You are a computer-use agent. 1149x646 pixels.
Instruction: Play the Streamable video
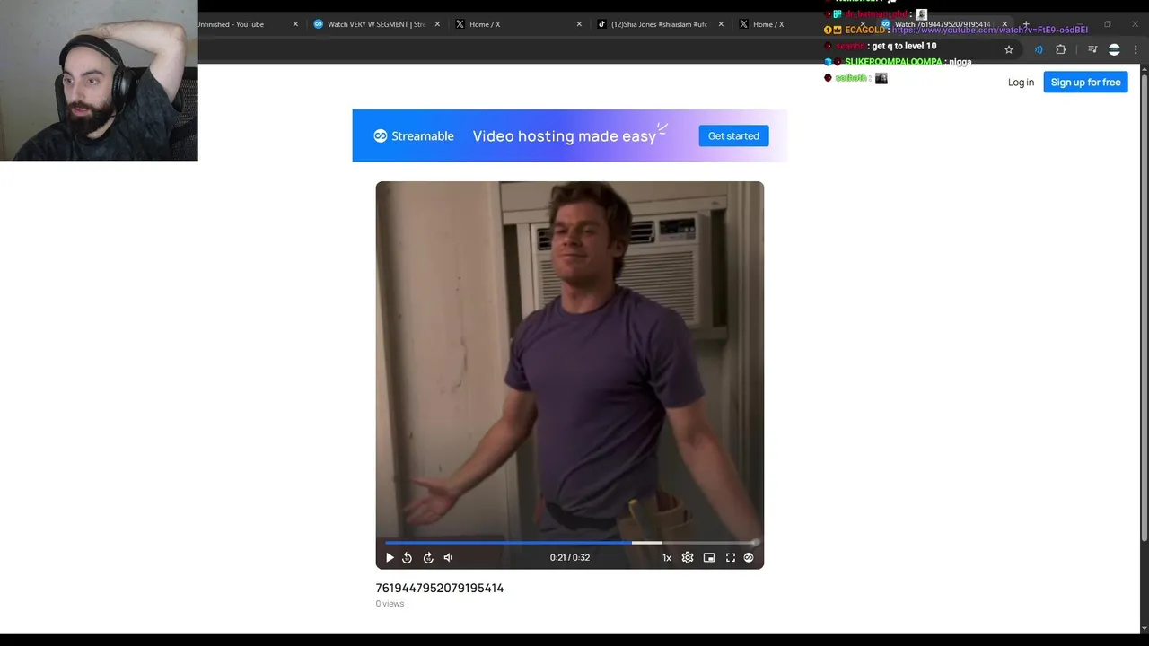pos(390,557)
